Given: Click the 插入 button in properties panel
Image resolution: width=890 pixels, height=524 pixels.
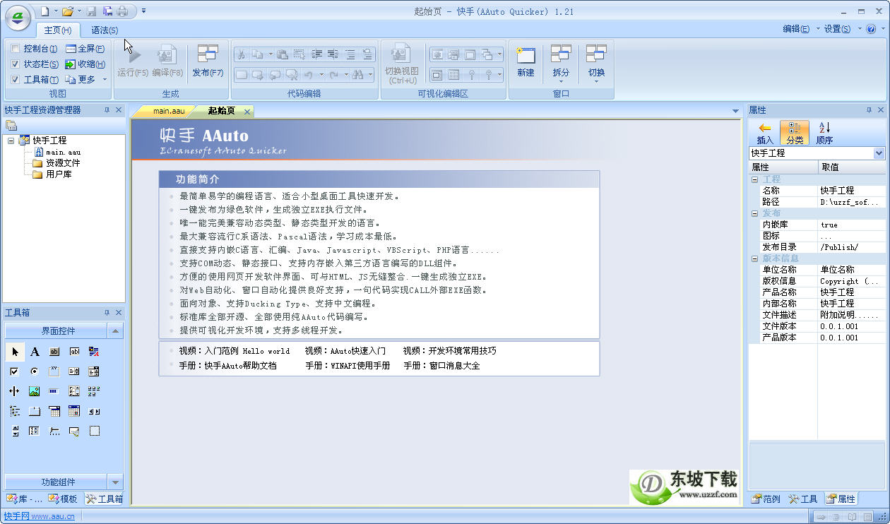Looking at the screenshot, I should (765, 132).
